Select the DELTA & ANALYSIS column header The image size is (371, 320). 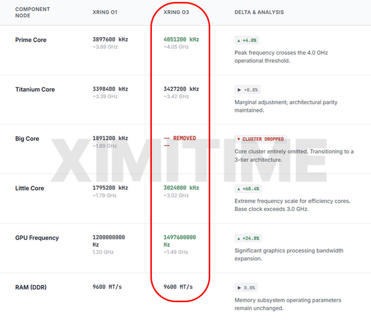pos(259,12)
